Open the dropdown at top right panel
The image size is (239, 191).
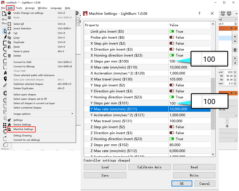click(x=228, y=19)
